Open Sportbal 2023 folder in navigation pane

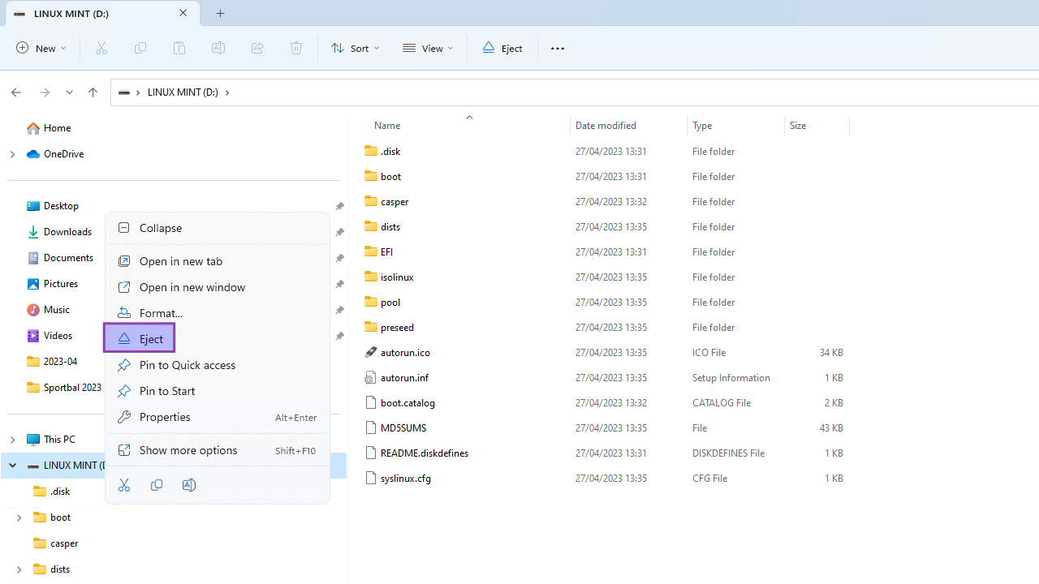pyautogui.click(x=64, y=388)
